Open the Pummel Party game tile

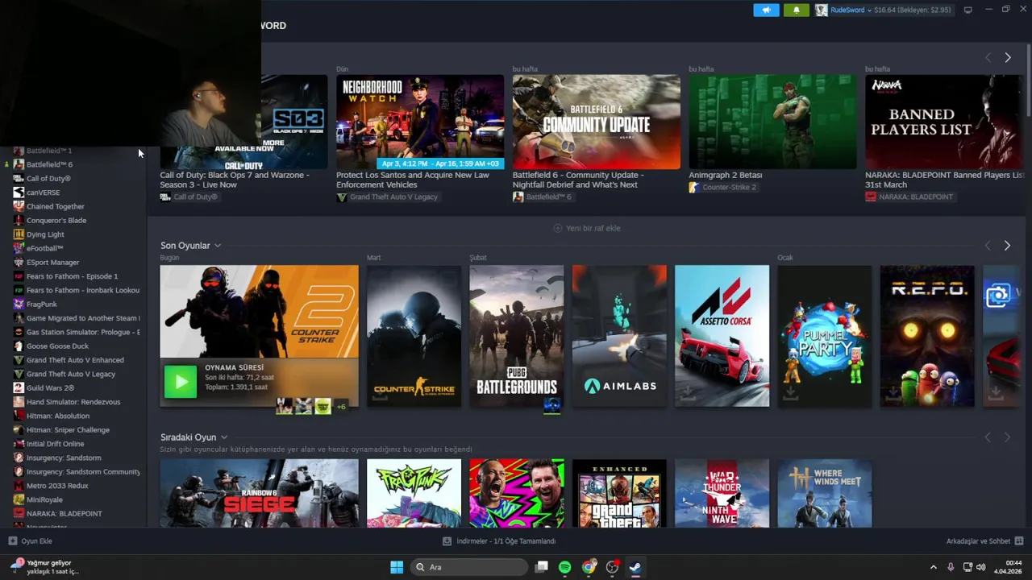pos(824,336)
